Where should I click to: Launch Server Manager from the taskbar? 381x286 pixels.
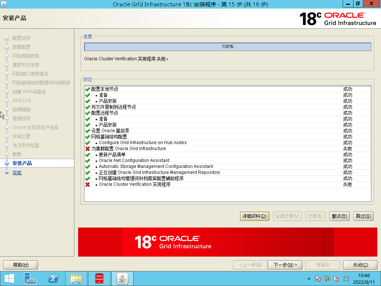[x=30, y=279]
